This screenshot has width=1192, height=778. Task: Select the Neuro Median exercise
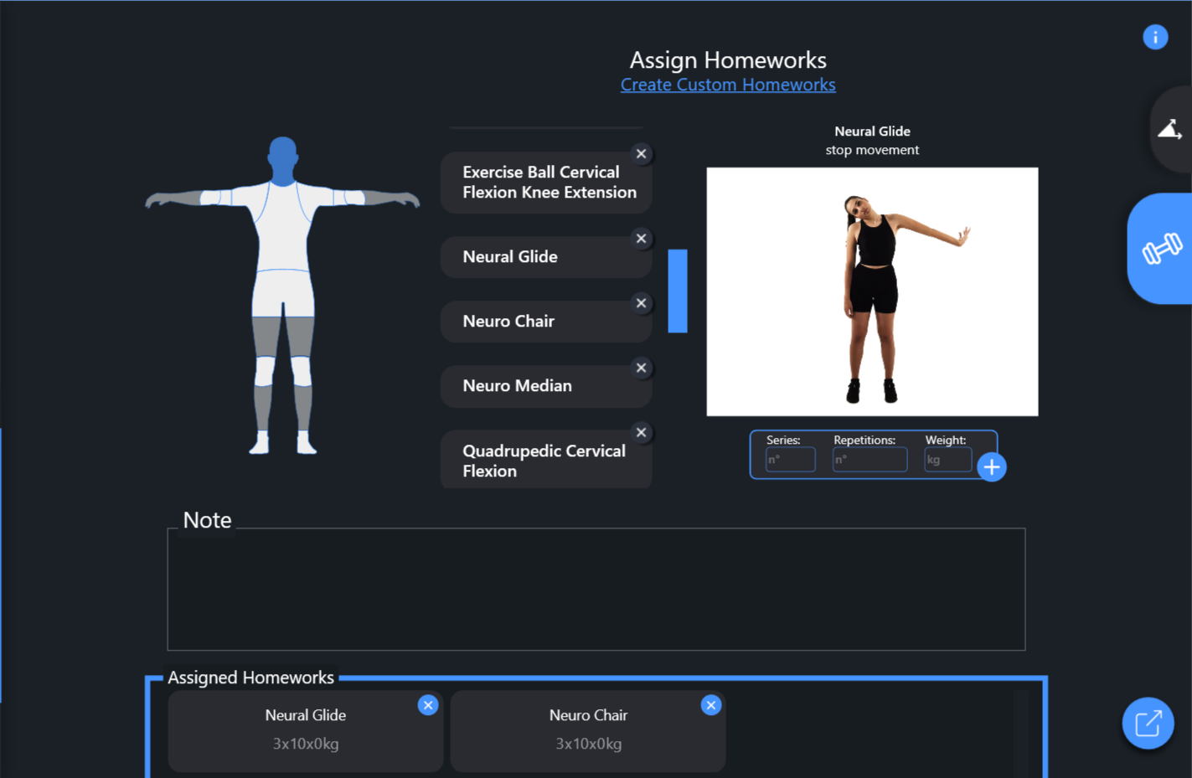coord(546,386)
